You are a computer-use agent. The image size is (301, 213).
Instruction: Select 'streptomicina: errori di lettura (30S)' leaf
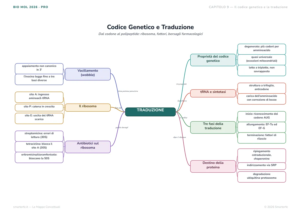[x=39, y=136]
